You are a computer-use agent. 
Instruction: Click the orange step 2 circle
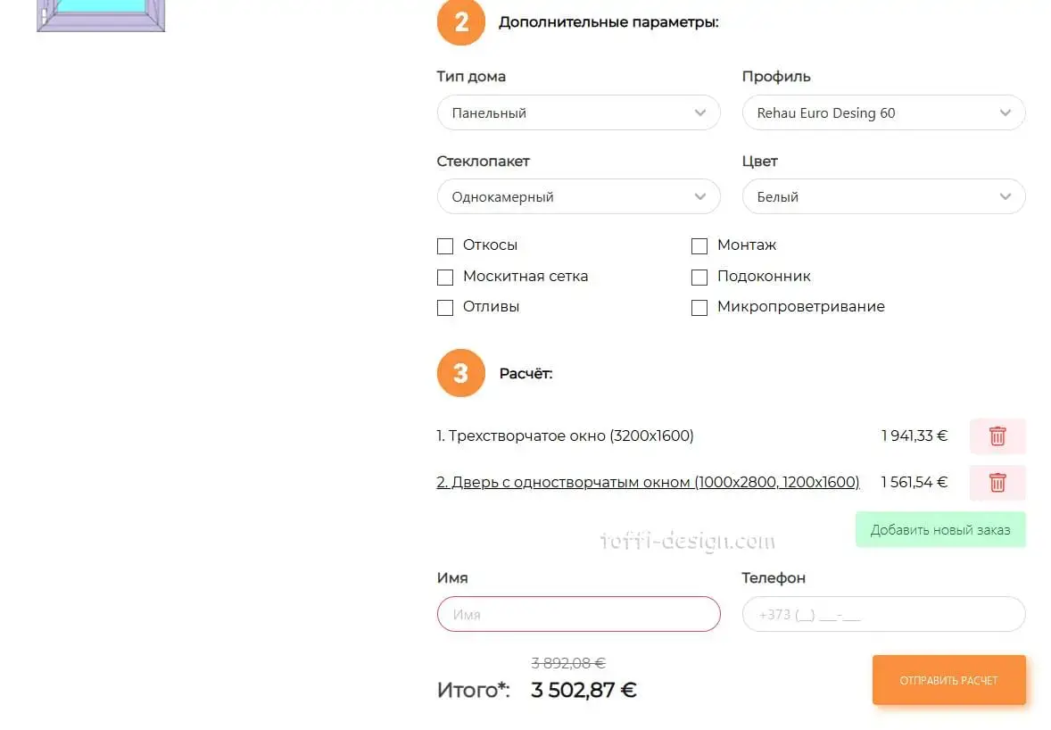point(460,22)
